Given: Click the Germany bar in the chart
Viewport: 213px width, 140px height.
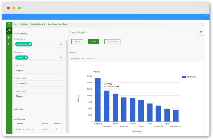Looking at the screenshot, I should (x=106, y=106).
